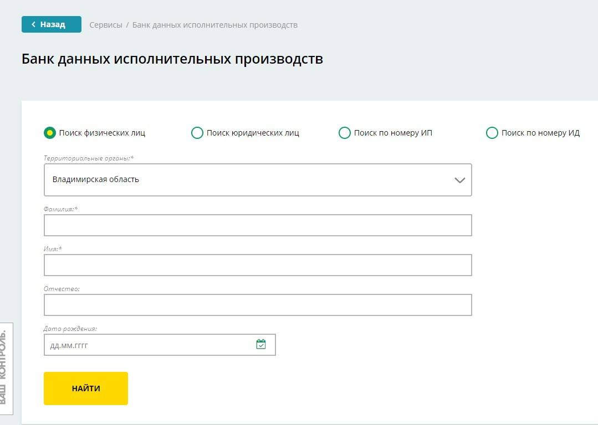The image size is (598, 425).
Task: Click inside the Имя input box
Action: pos(258,265)
